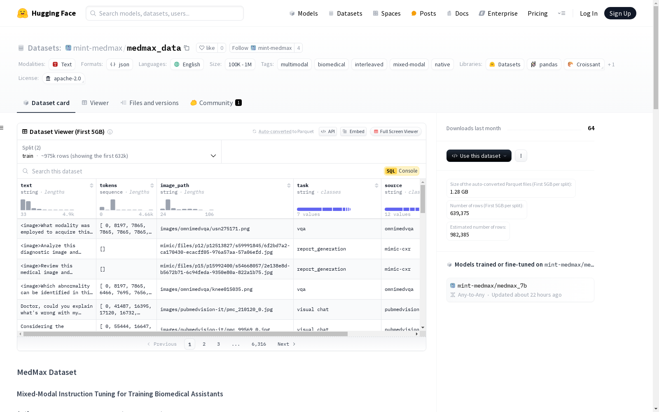Open the navigation hamburger menu icon

pyautogui.click(x=561, y=13)
